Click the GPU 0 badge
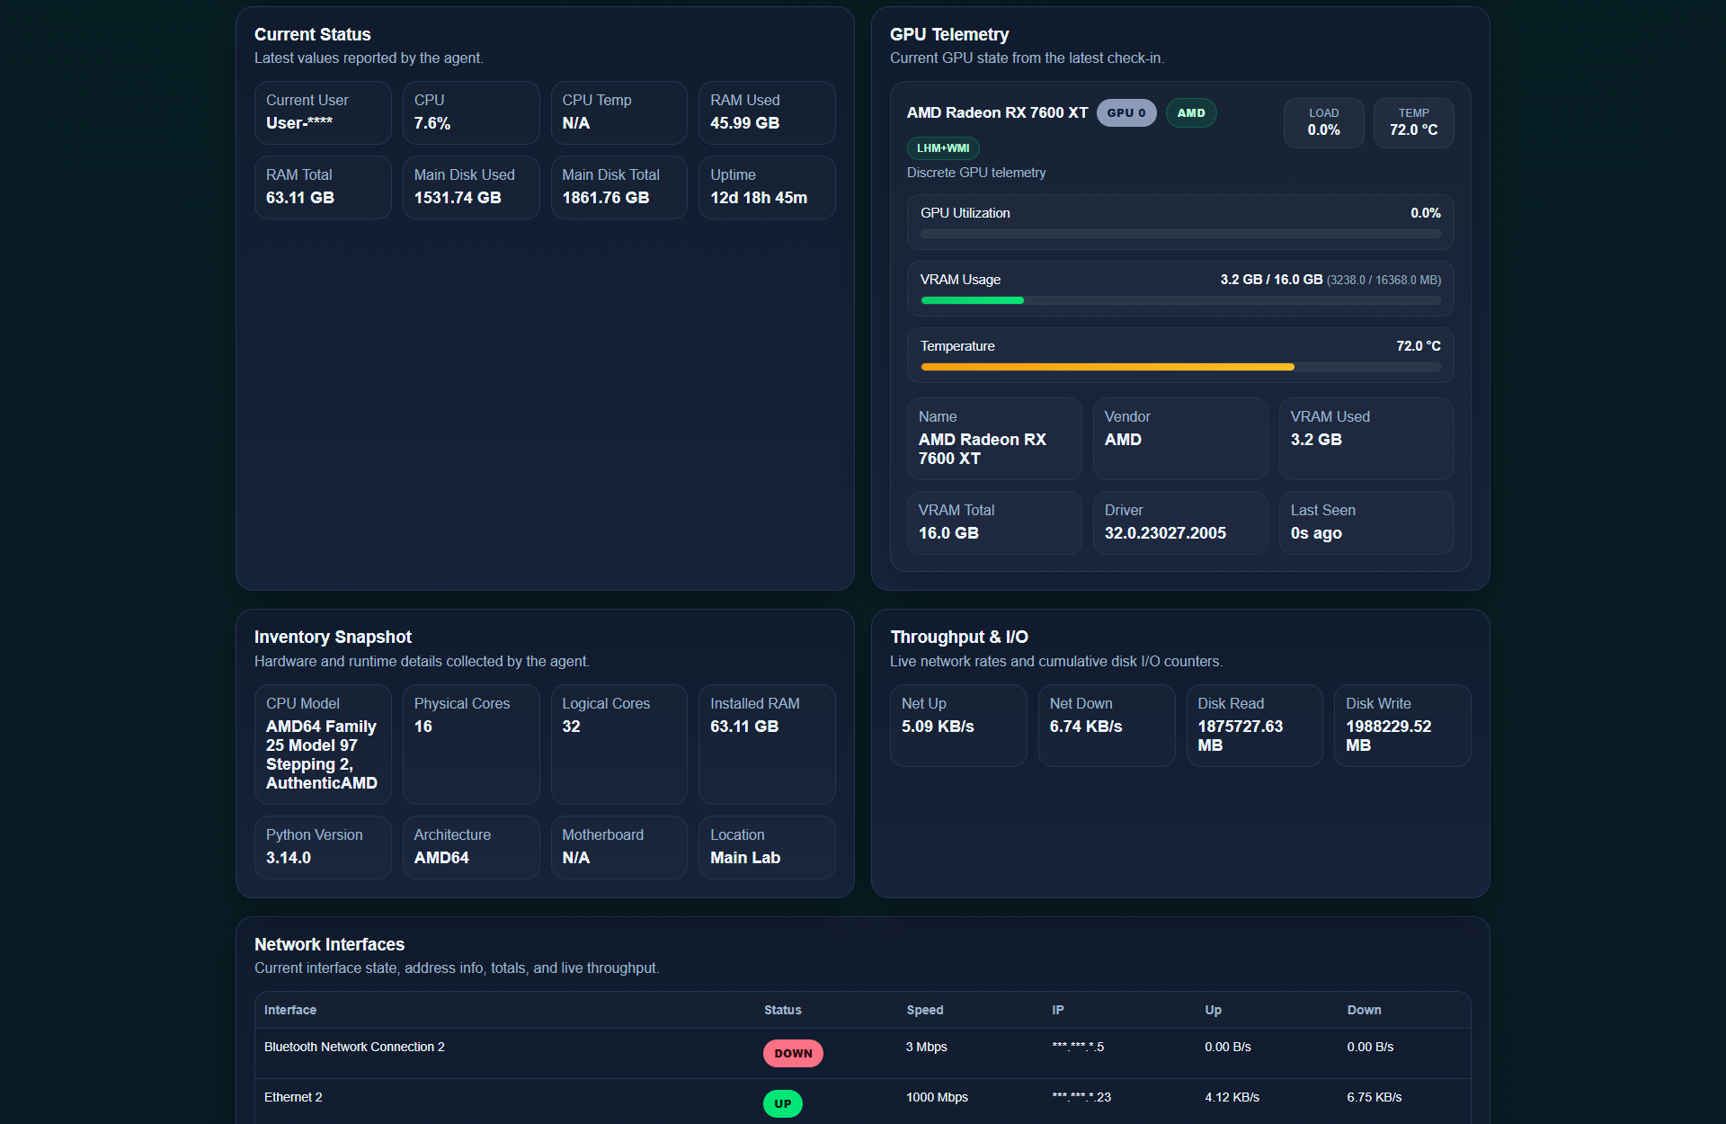 click(1125, 113)
